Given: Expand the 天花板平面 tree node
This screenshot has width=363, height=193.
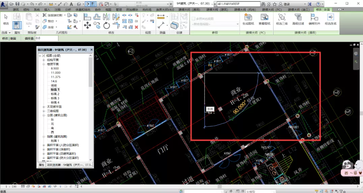Looking at the screenshot, I should [44, 107].
